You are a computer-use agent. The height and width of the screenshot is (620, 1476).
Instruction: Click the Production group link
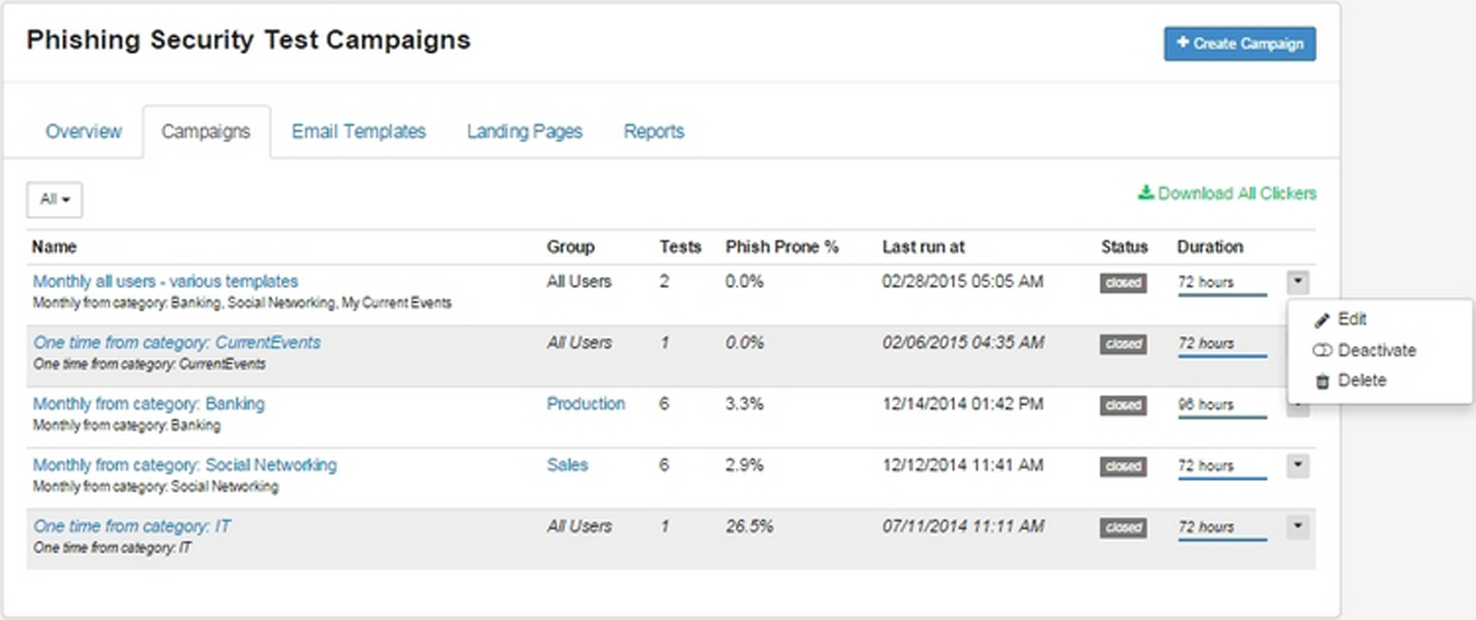pyautogui.click(x=585, y=403)
